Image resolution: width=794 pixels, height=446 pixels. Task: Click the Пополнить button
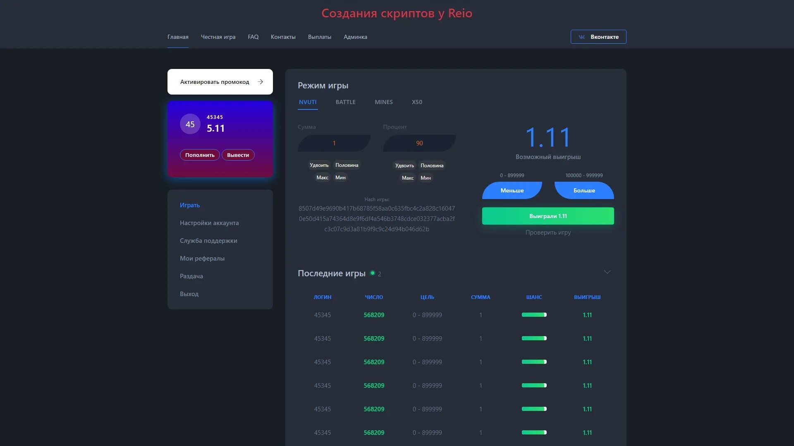[200, 155]
